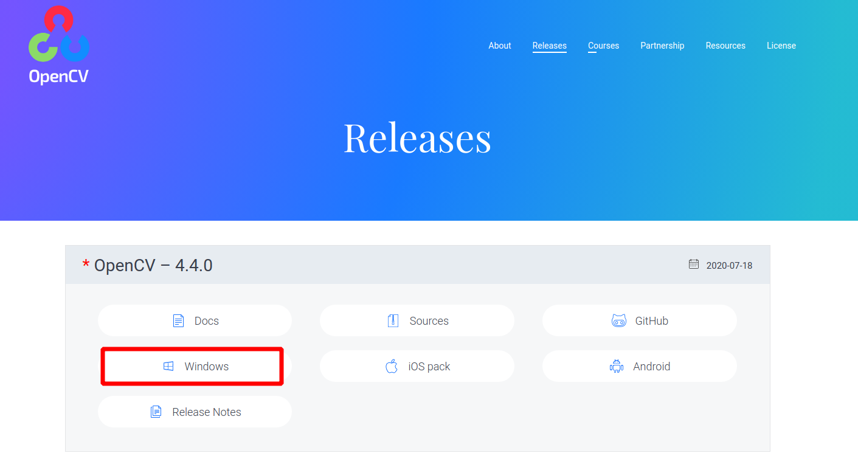
Task: Open the Docs button for OpenCV 4.4.0
Action: point(195,320)
